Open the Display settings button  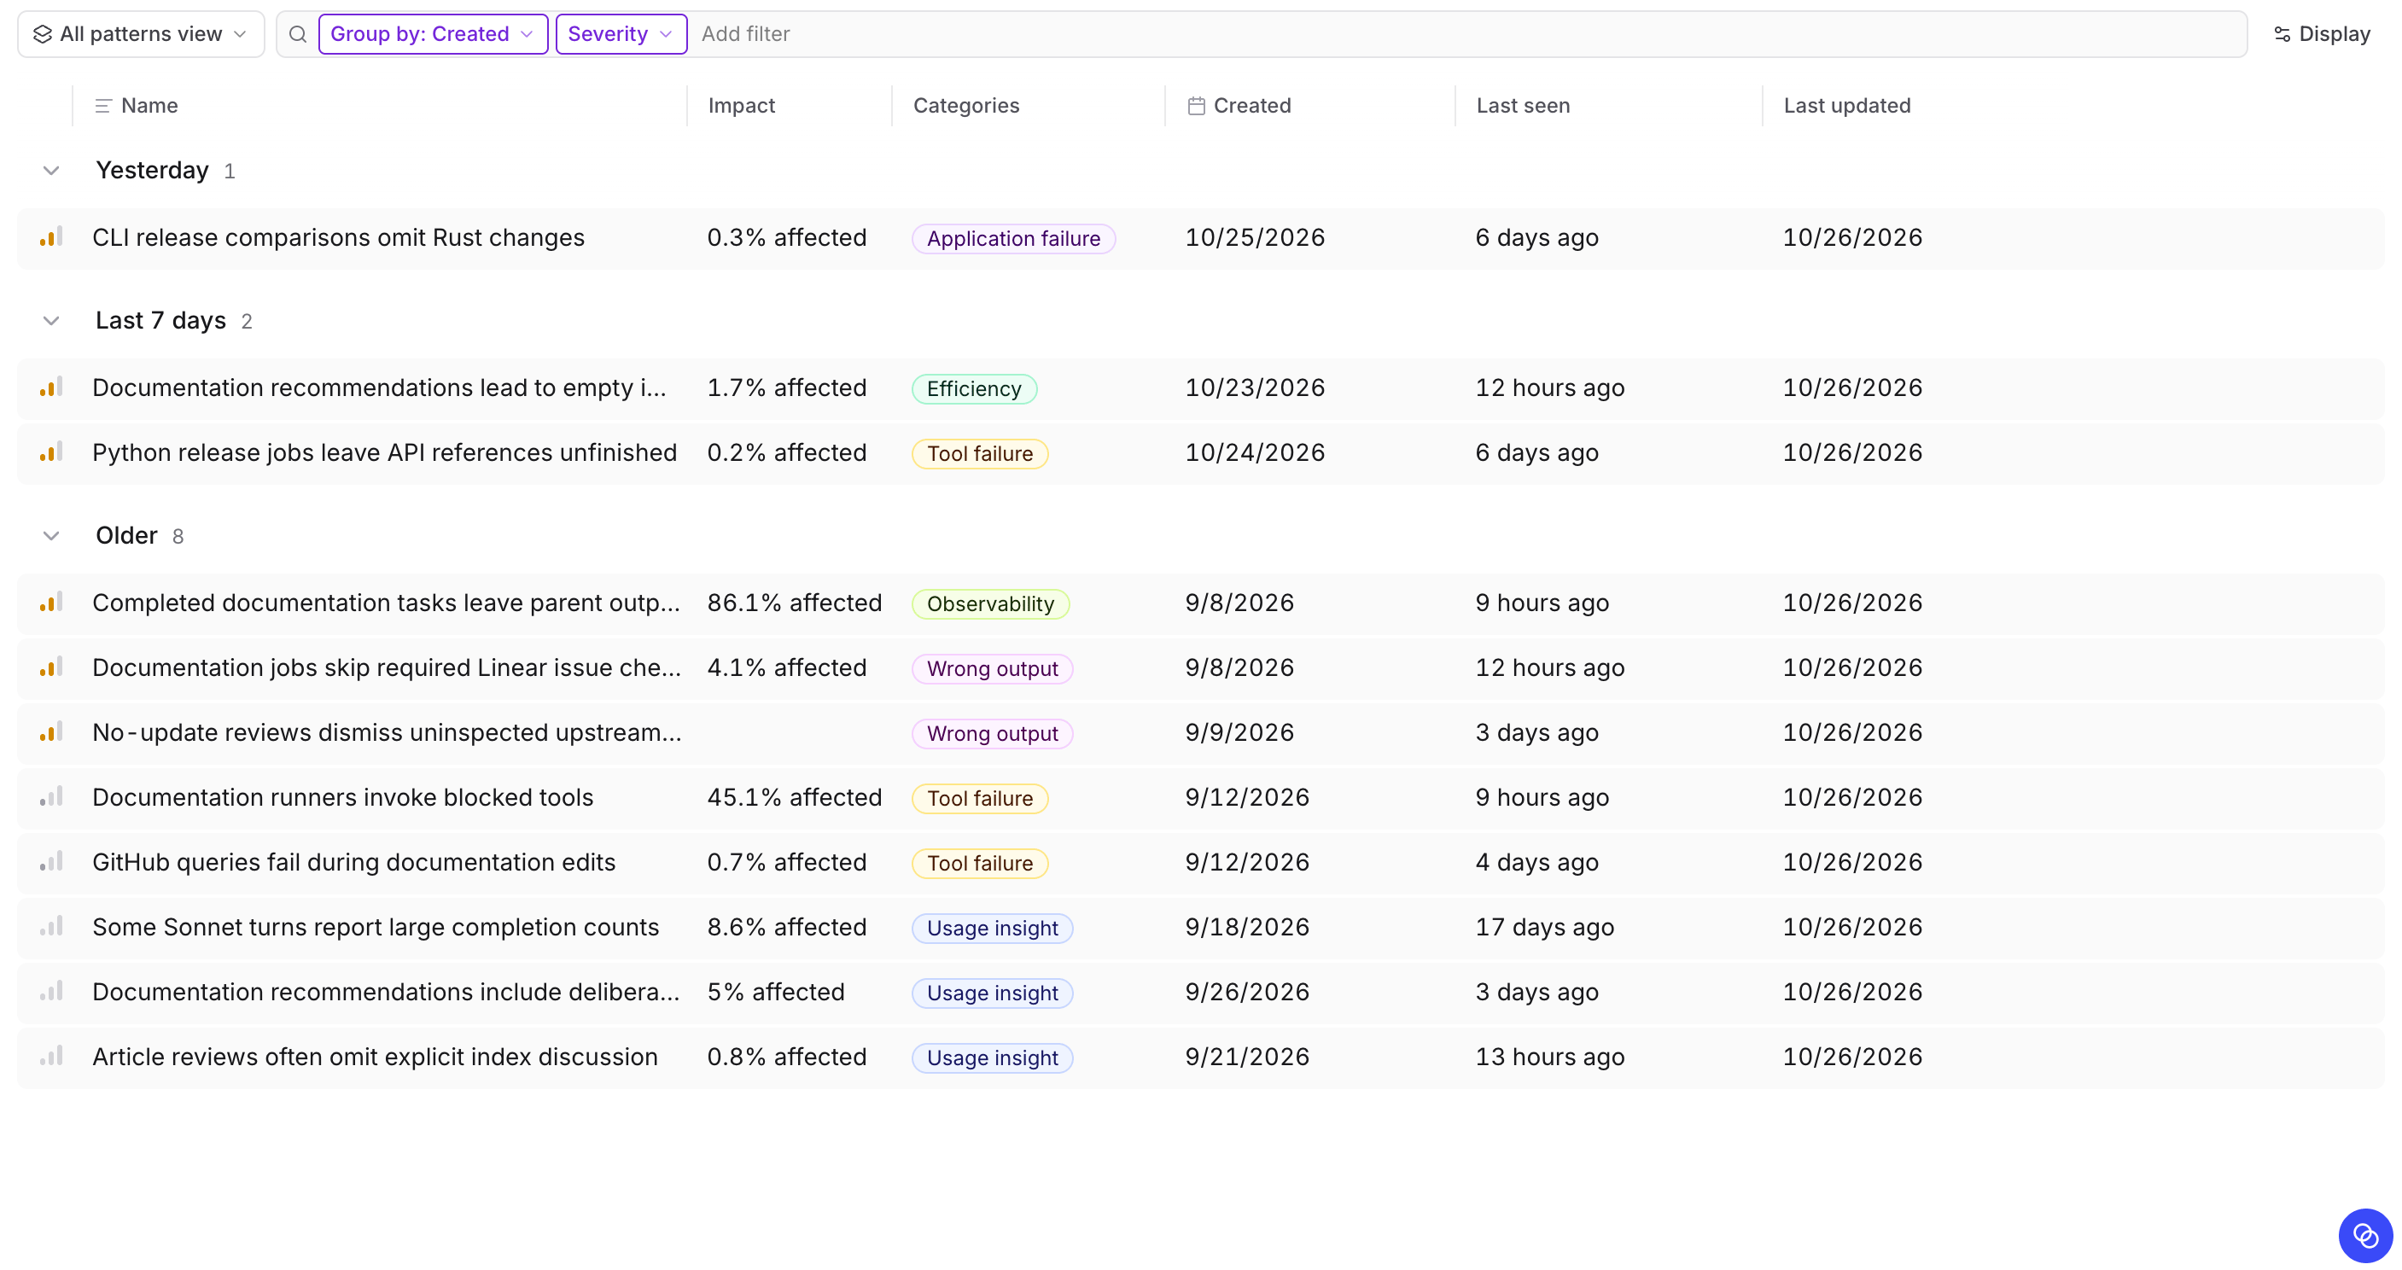click(x=2322, y=34)
